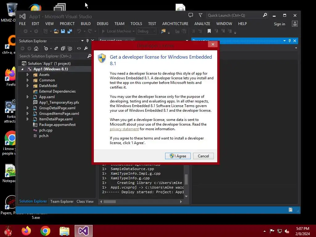The image size is (316, 237).
Task: Close the Developer License dialog
Action: pyautogui.click(x=213, y=44)
